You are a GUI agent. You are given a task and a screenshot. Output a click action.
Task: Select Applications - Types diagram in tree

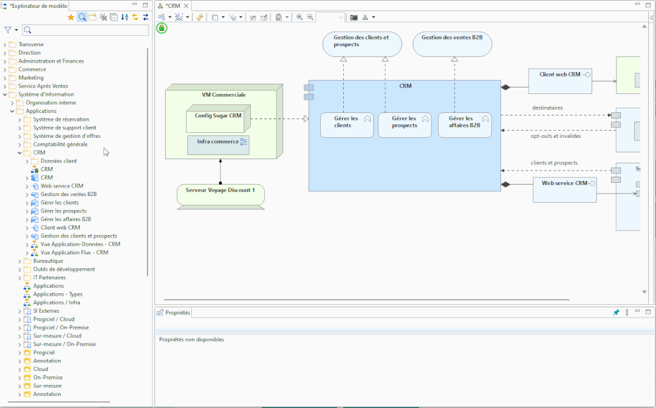point(58,294)
